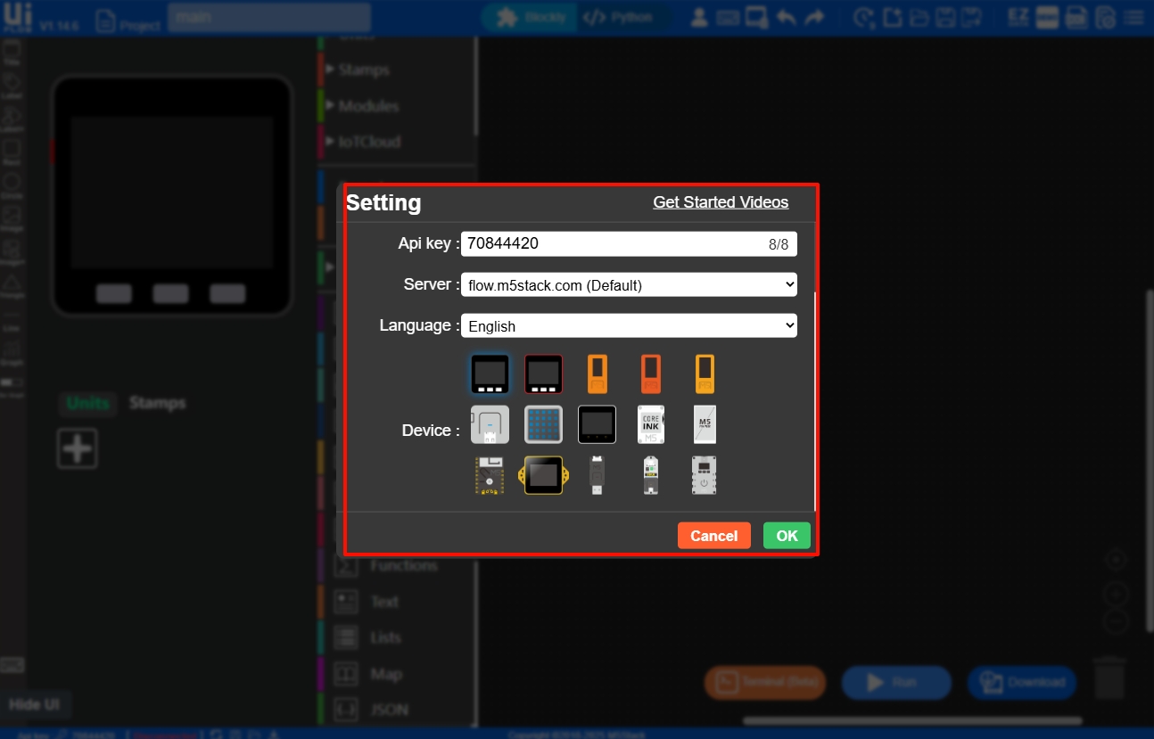The image size is (1154, 739).
Task: Click the Rect UI element in left sidebar
Action: (x=12, y=152)
